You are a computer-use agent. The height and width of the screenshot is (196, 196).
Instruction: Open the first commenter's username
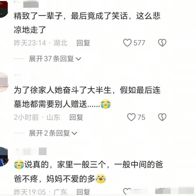(x=26, y=4)
